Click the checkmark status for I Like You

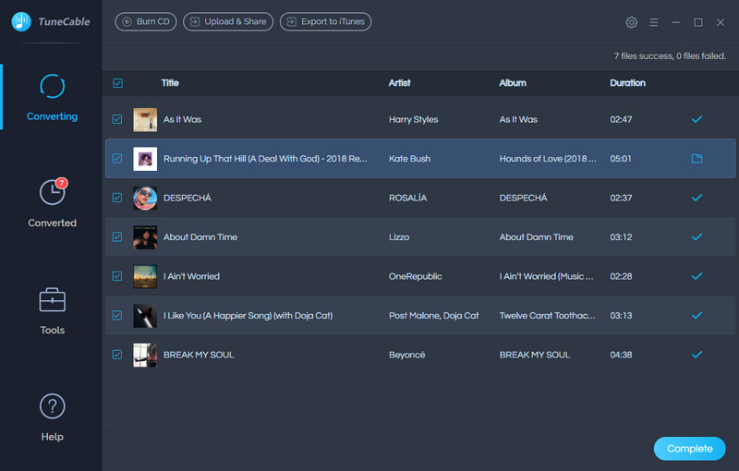697,315
